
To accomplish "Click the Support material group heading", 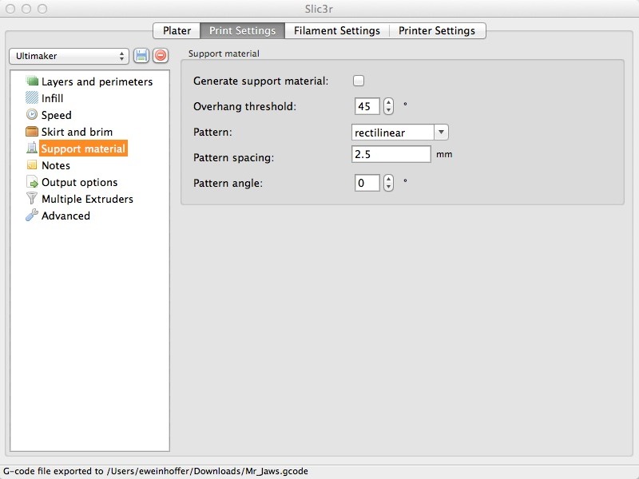I will point(224,53).
